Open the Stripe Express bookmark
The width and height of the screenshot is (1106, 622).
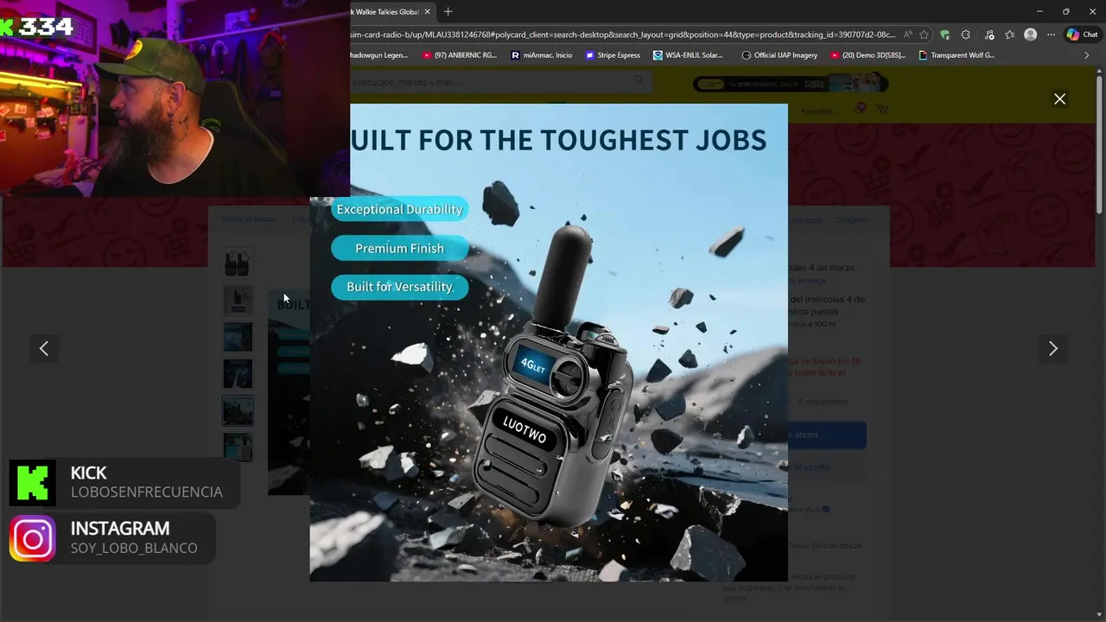613,55
